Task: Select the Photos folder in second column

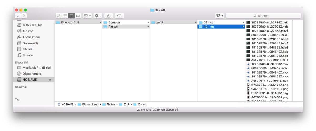Action: point(126,27)
